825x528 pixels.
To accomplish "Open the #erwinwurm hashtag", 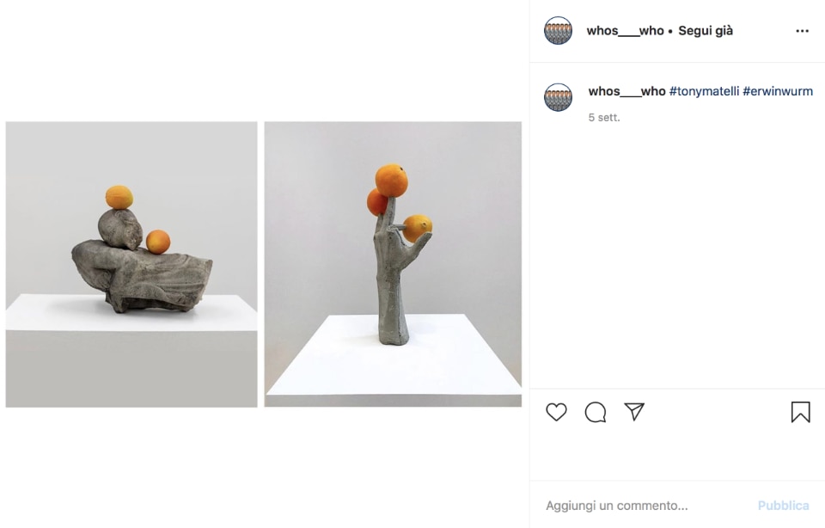I will tap(778, 91).
